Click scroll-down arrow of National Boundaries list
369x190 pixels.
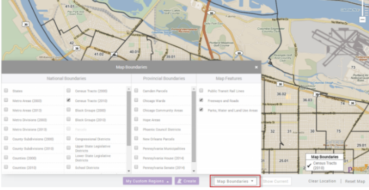point(129,171)
